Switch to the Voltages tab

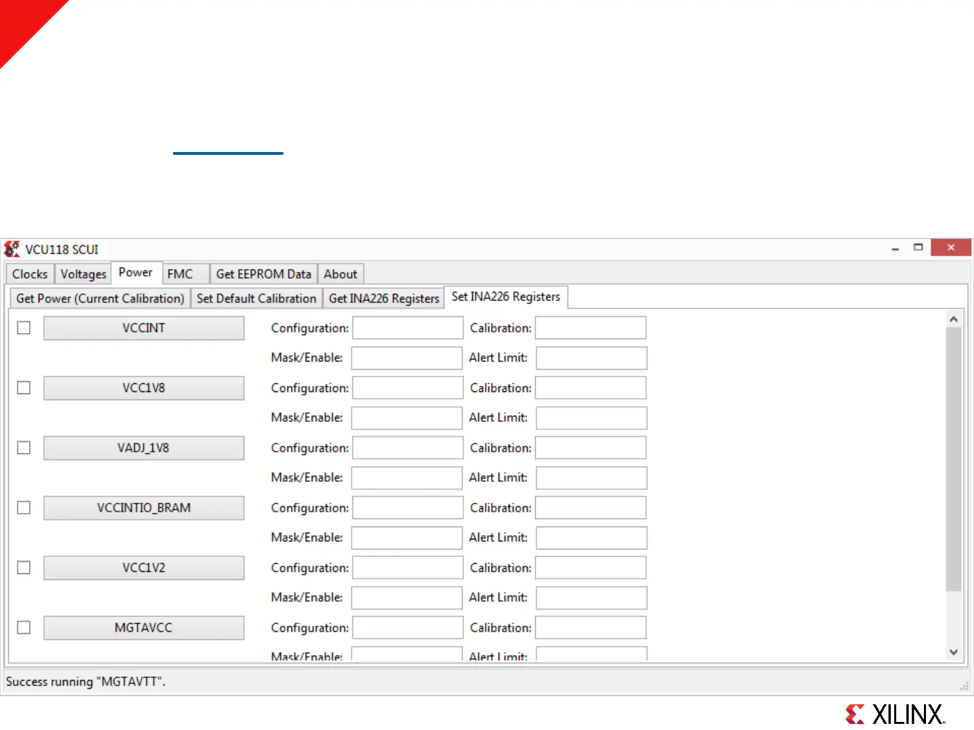[x=83, y=274]
